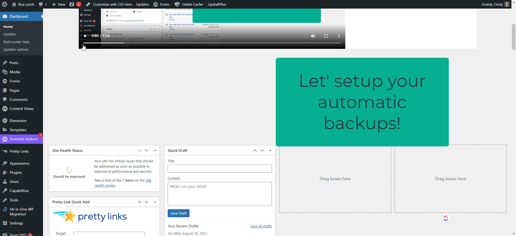Screen dimensions: 516x236
Task: Open the Posts pushpin menu item
Action: 21,63
